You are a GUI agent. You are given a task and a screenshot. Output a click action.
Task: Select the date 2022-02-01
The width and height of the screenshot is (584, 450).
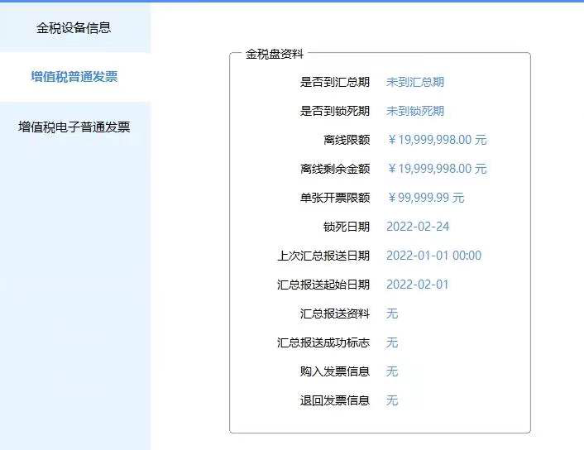click(417, 285)
